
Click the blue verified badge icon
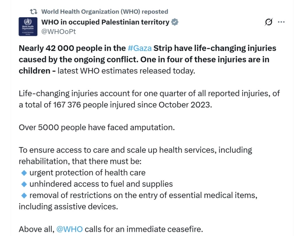click(x=175, y=22)
